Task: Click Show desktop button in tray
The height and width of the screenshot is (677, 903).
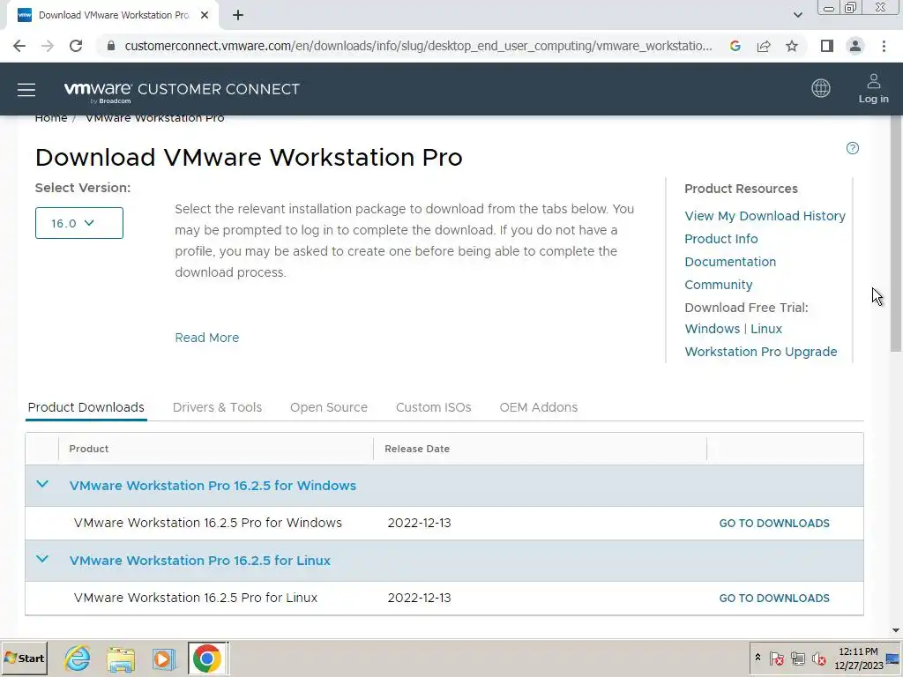Action: click(893, 658)
